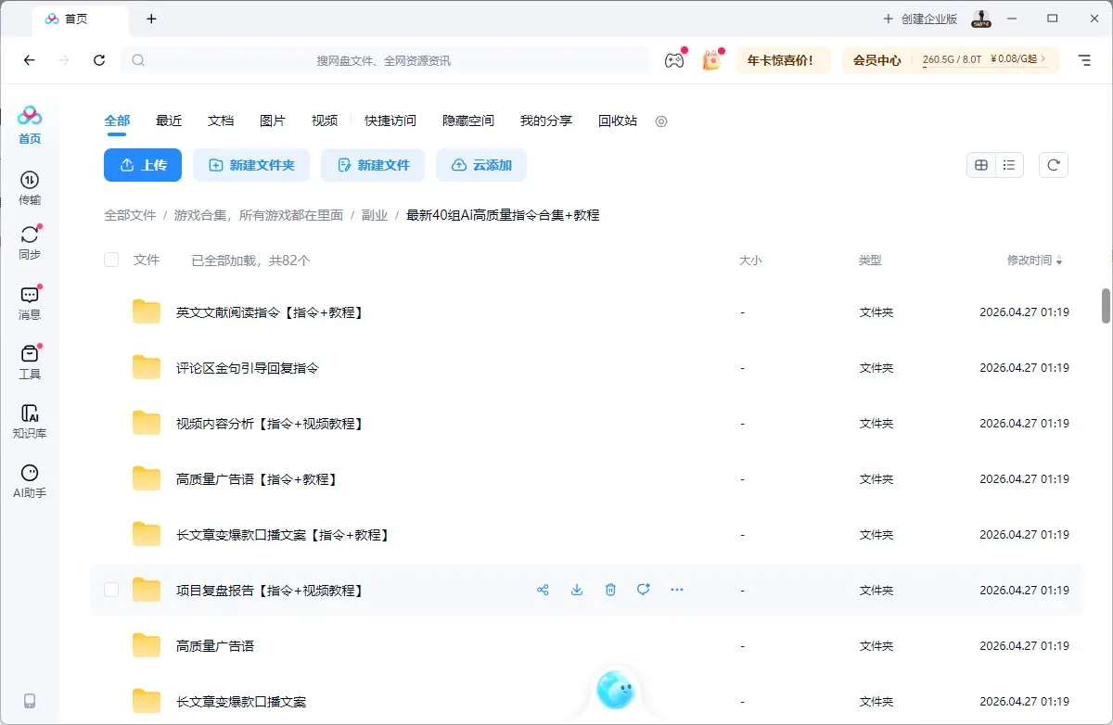
Task: Click the 新建文件夹 button
Action: (x=251, y=164)
